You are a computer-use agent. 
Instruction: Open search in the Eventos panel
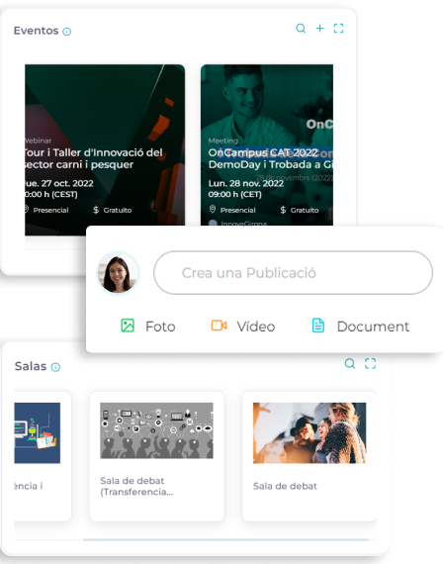coord(301,28)
